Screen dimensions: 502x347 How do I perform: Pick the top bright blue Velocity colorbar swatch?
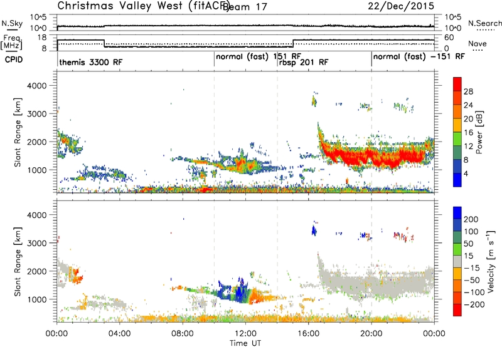point(457,213)
